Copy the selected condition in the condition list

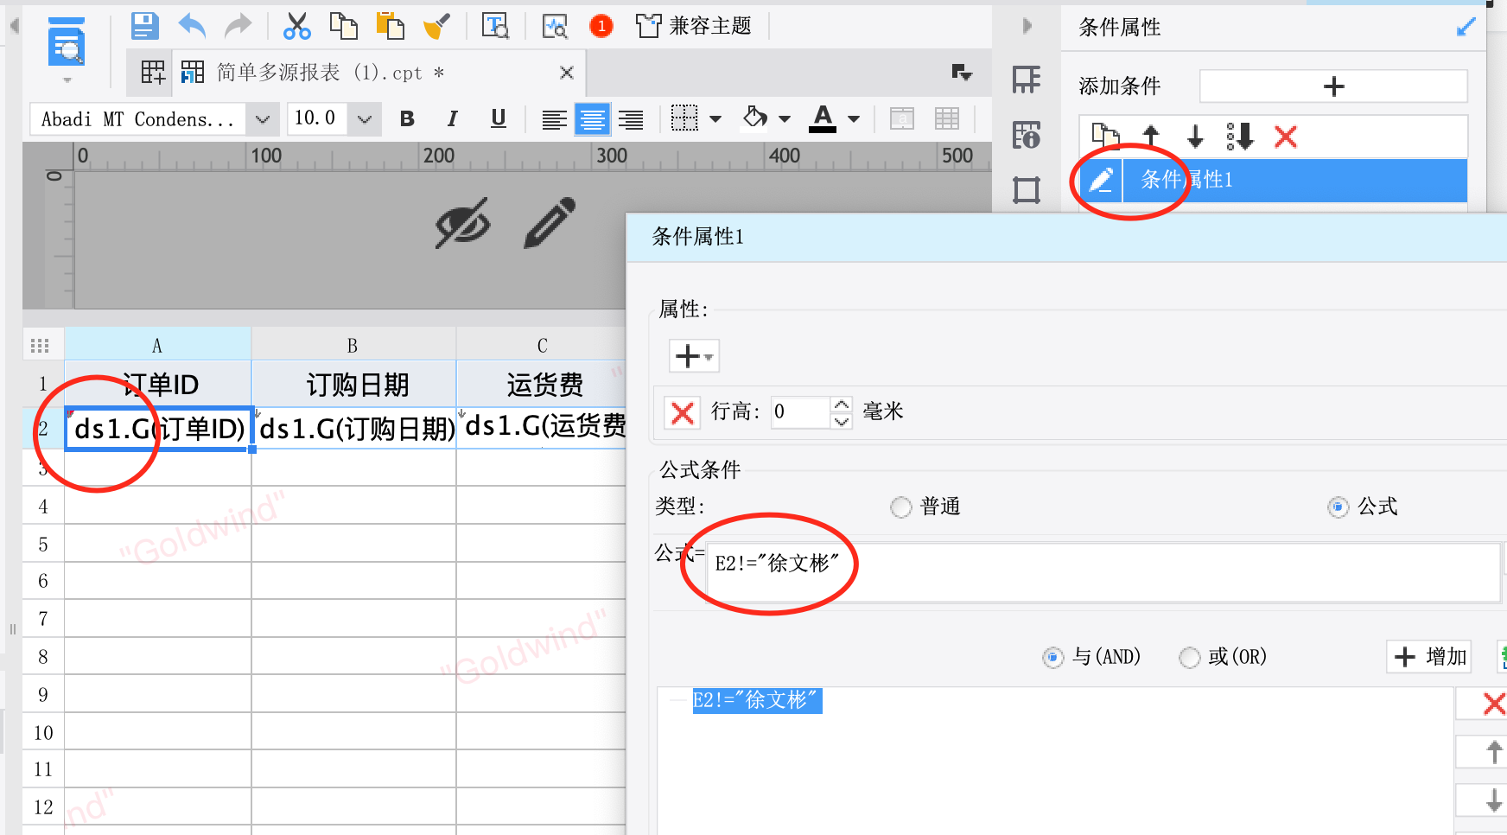coord(1105,136)
